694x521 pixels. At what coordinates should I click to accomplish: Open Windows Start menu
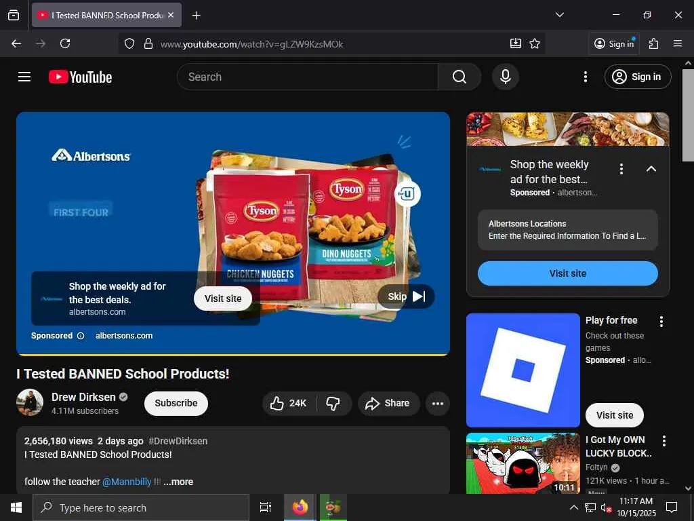(16, 507)
